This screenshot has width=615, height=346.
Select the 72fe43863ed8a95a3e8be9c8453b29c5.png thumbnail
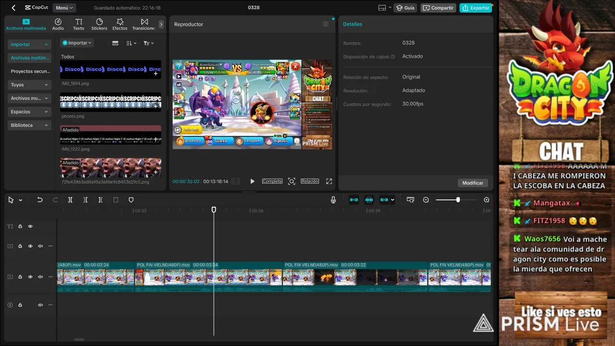111,168
